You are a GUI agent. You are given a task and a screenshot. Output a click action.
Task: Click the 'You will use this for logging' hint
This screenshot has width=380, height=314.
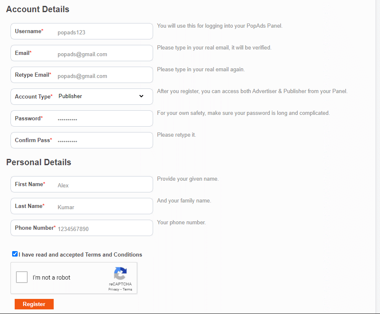[x=220, y=26]
